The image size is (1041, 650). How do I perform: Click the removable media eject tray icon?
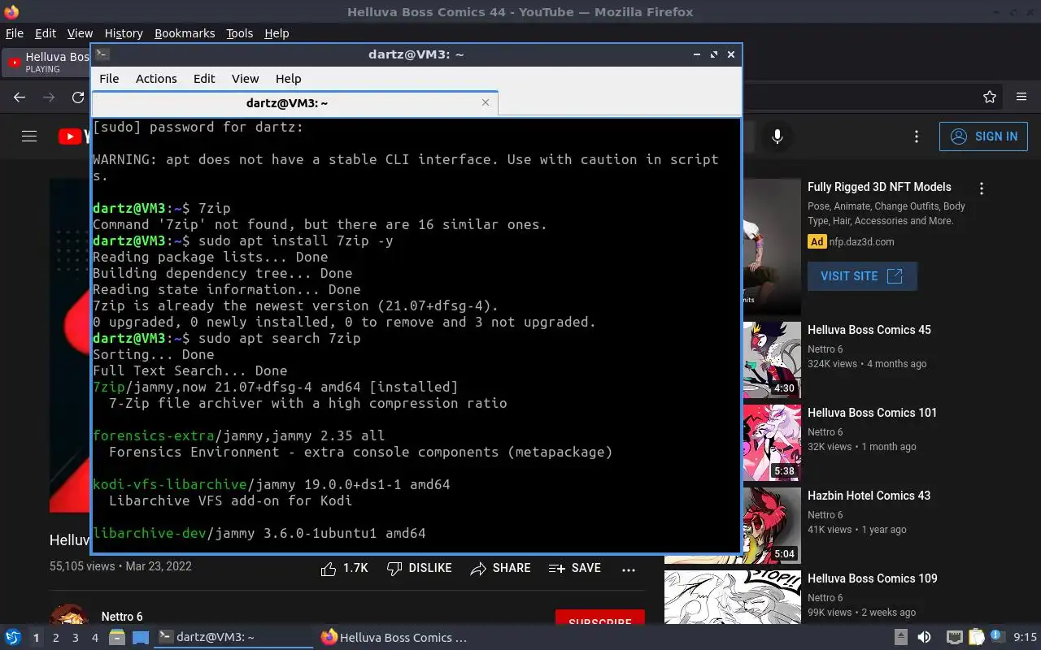tap(901, 638)
